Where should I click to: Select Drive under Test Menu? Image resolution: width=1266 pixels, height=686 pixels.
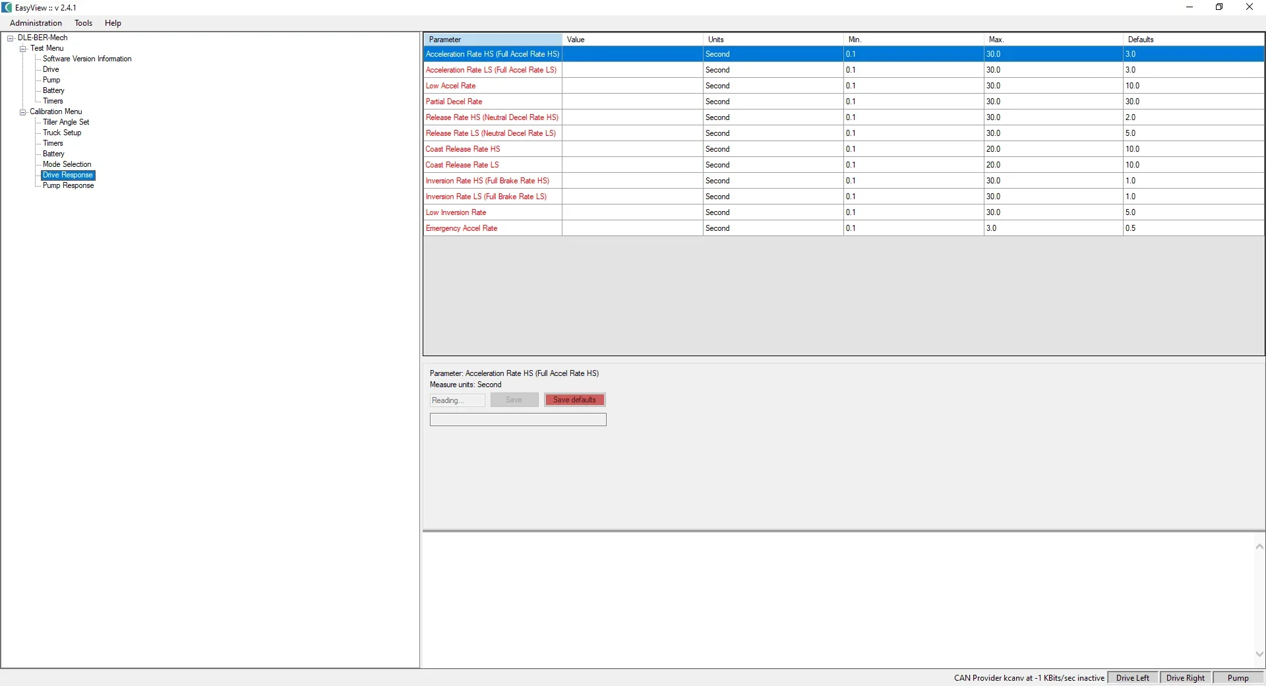tap(51, 69)
